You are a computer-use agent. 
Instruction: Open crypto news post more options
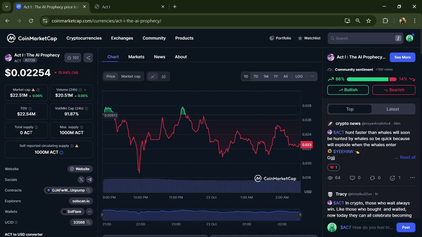412,178
